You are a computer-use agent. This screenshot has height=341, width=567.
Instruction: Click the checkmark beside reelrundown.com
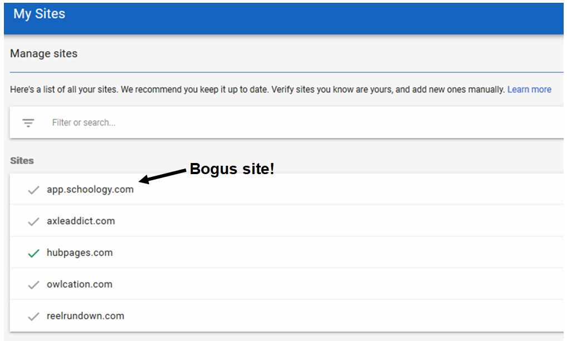tap(33, 316)
